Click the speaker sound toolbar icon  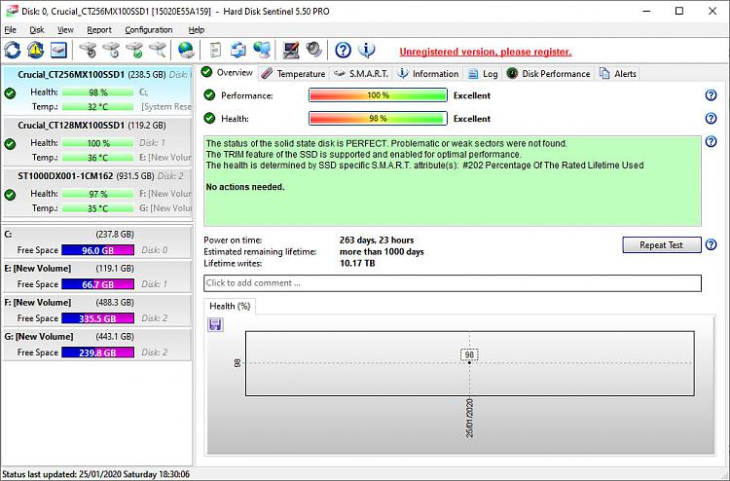(313, 50)
